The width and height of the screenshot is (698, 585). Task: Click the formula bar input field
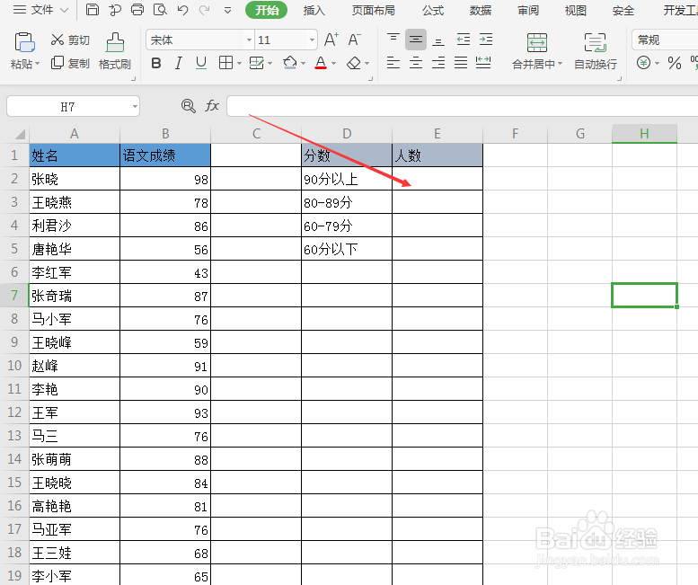pos(463,106)
